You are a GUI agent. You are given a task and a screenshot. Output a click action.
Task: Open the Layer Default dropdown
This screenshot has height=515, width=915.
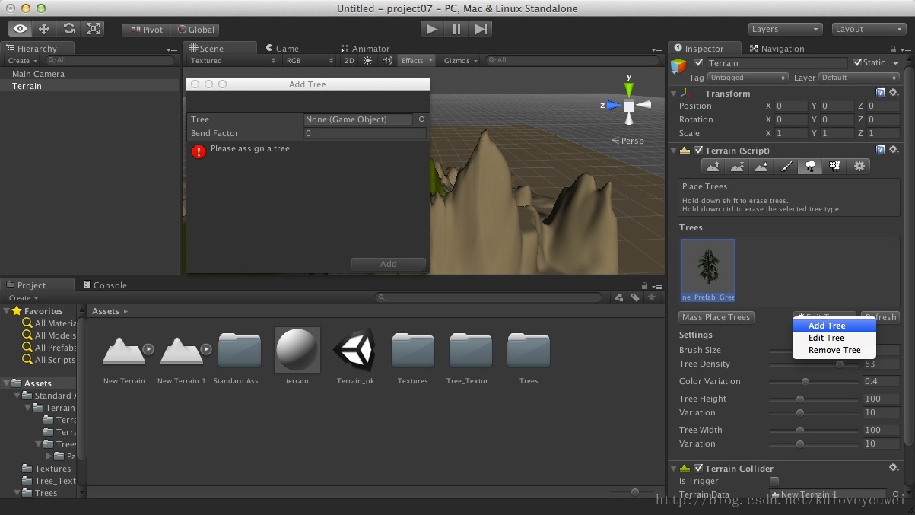coord(859,78)
